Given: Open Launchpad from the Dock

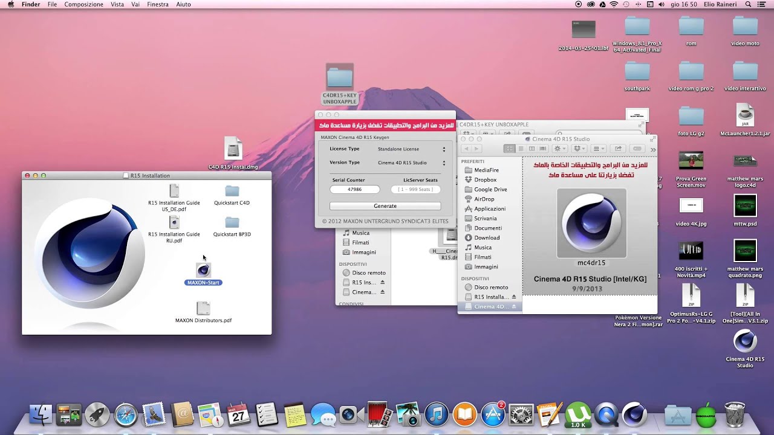Looking at the screenshot, I should coord(97,415).
